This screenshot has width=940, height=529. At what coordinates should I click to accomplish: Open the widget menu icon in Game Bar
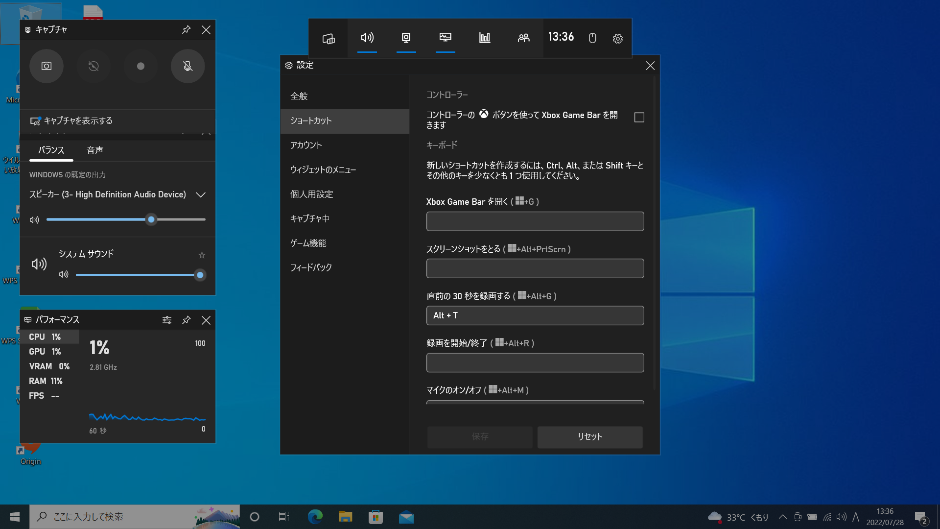pyautogui.click(x=328, y=38)
